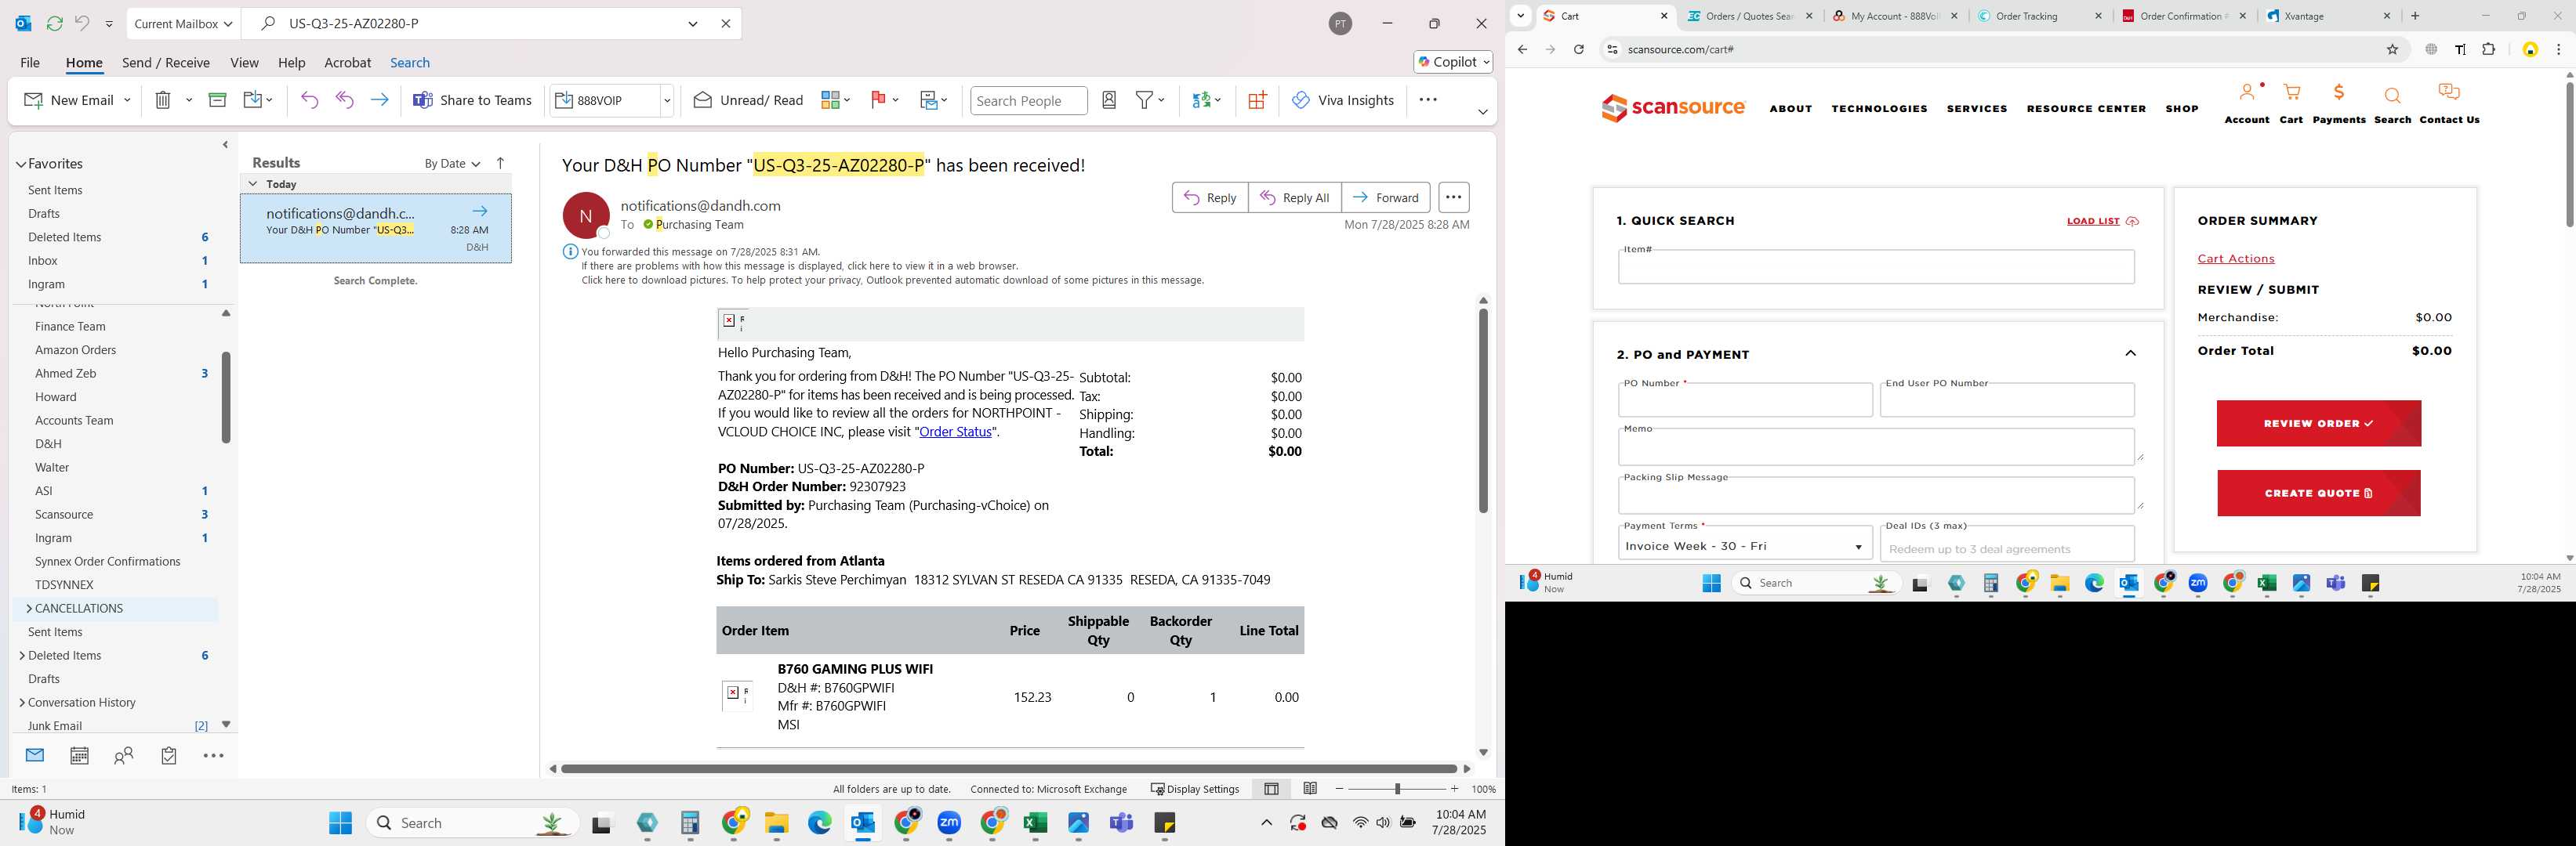Switch to the View ribbon tab
This screenshot has width=2576, height=846.
coord(244,62)
